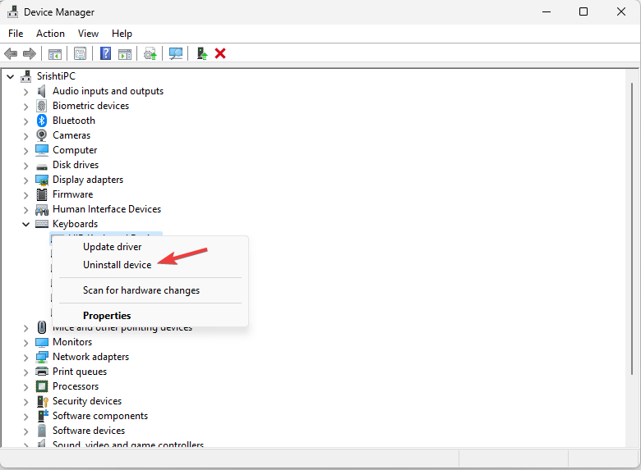Choose Uninstall device from context menu
641x470 pixels.
117,265
